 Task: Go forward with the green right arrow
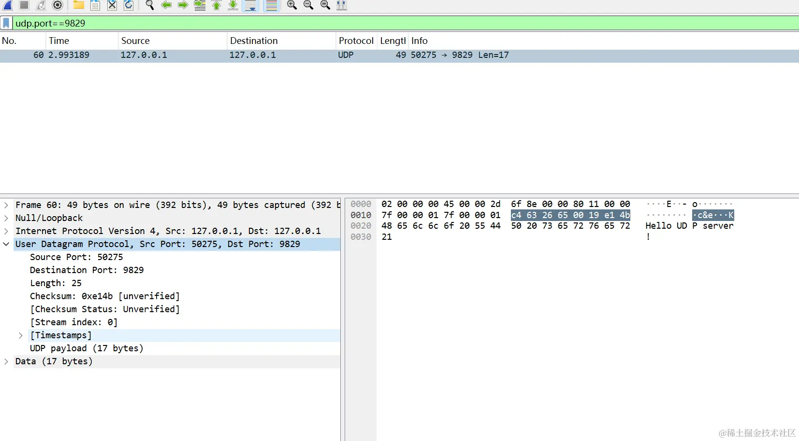pyautogui.click(x=183, y=5)
